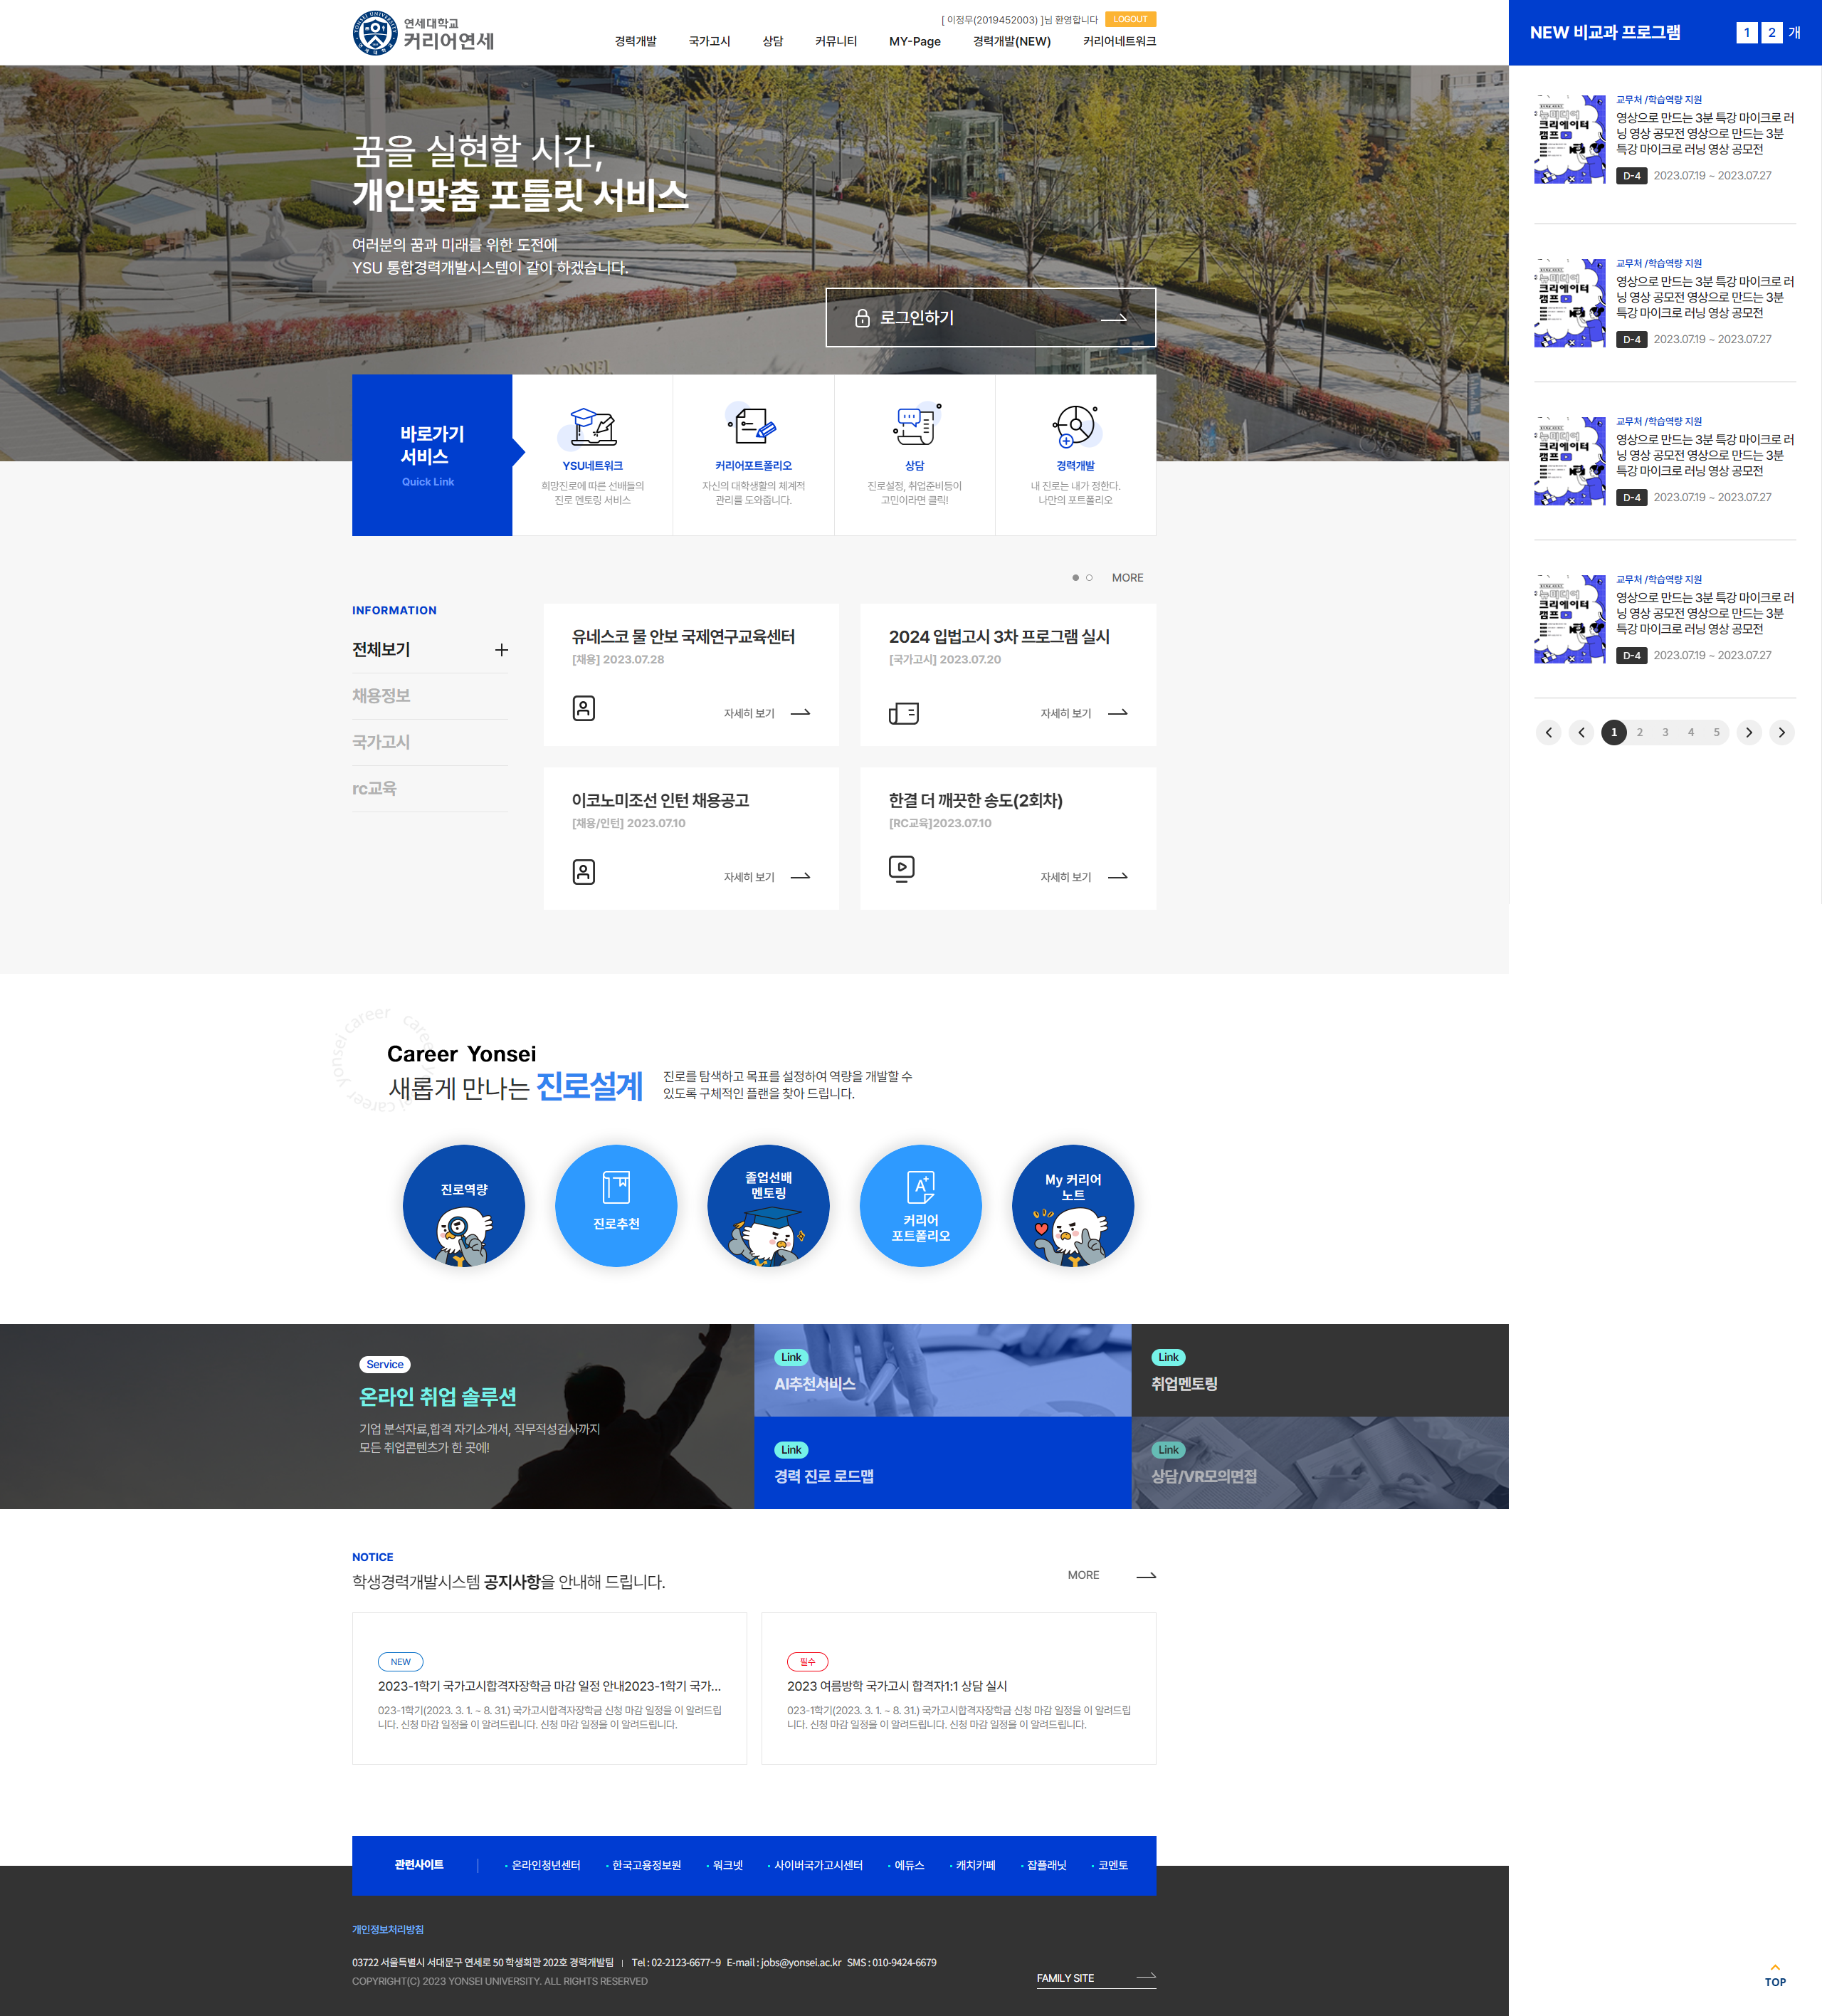This screenshot has height=2016, width=1822.
Task: Open the 국가고시 top menu
Action: pos(709,42)
